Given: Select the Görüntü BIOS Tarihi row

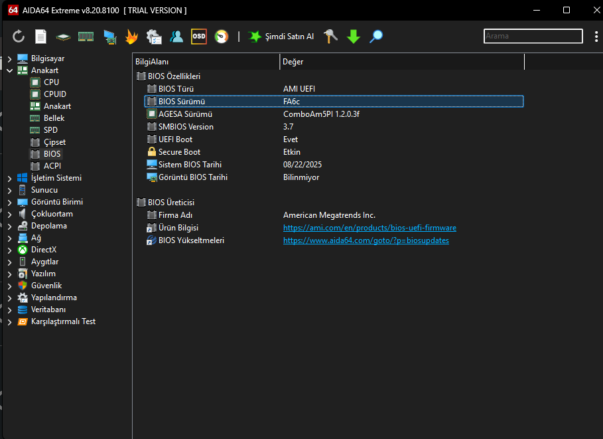Looking at the screenshot, I should pyautogui.click(x=334, y=177).
